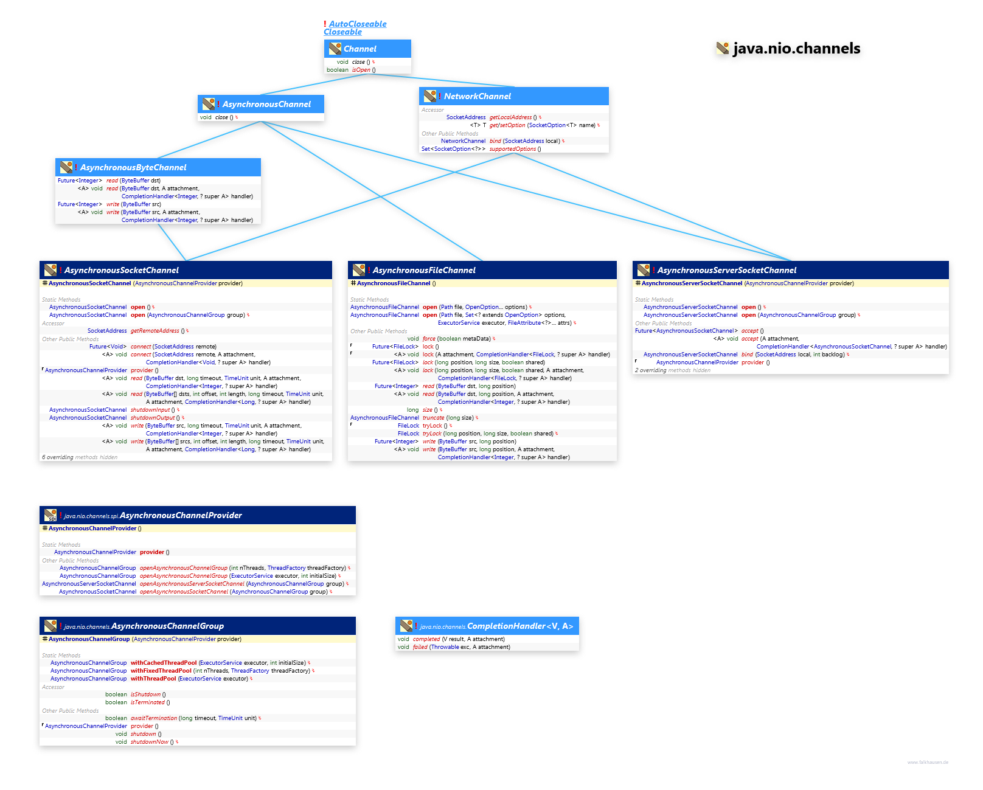Open the Closeable link above Channel
Image resolution: width=983 pixels, height=790 pixels.
342,32
